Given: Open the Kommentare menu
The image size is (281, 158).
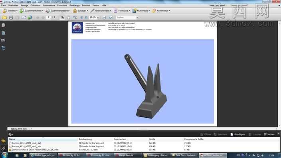Looking at the screenshot, I should tap(49, 5).
